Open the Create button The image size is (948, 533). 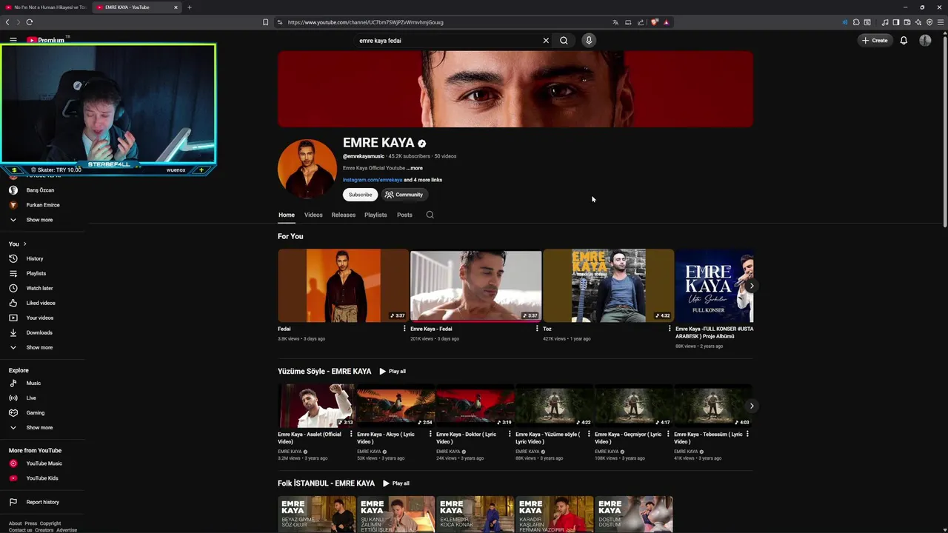[x=875, y=41]
